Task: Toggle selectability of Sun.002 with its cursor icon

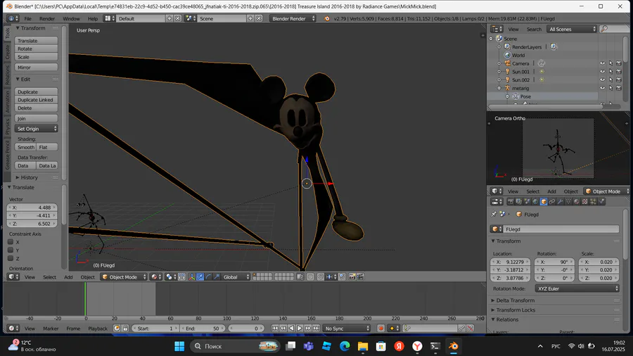Action: (610, 80)
